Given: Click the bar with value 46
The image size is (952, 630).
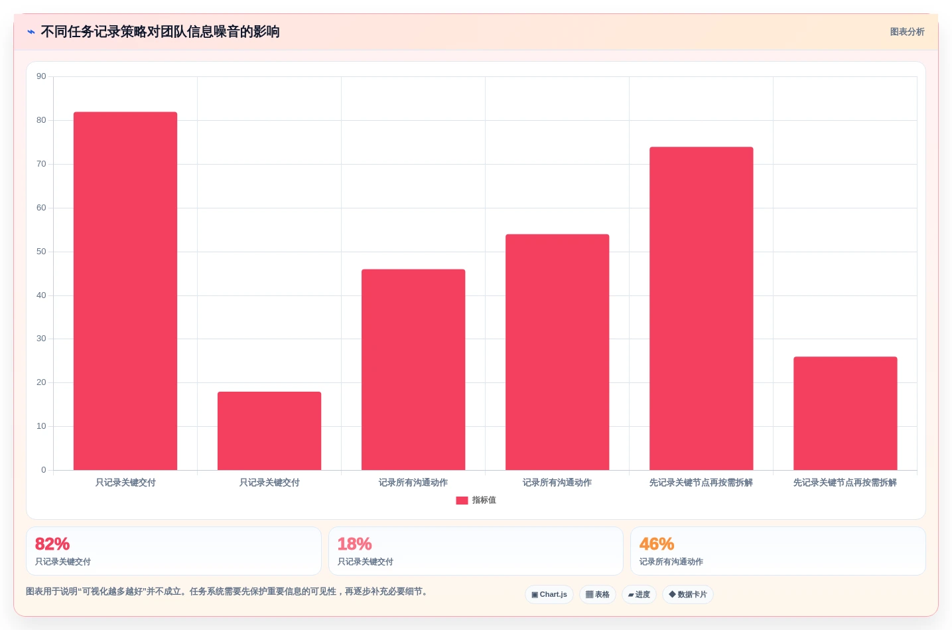Looking at the screenshot, I should 413,370.
